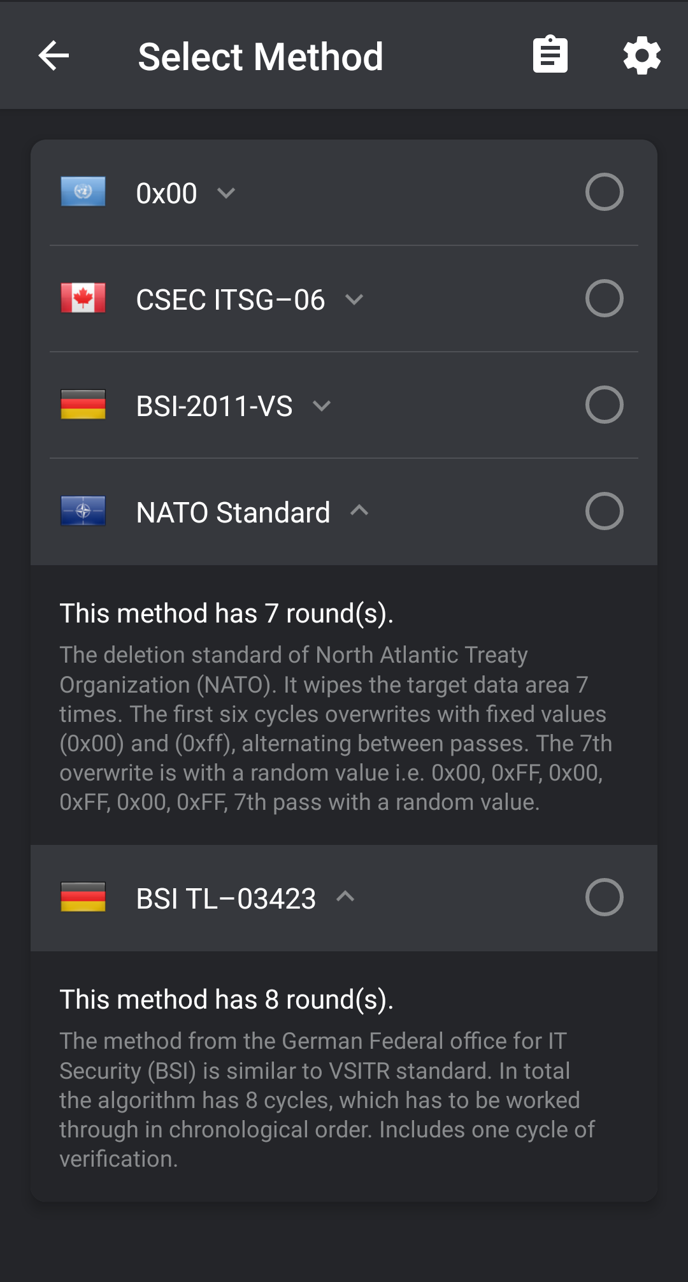688x1282 pixels.
Task: Choose the NATO Standard radio button
Action: point(604,511)
